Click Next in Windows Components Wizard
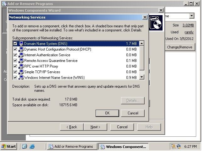The width and height of the screenshot is (205, 154). [95, 127]
